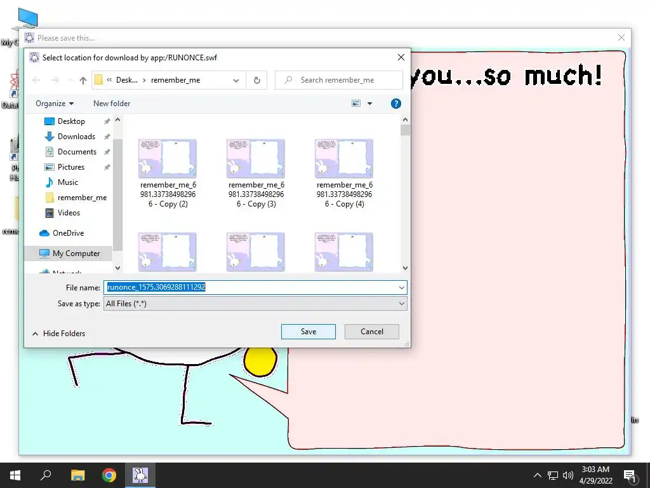Expand hidden breadcrumb path chevron
650x488 pixels.
tap(109, 80)
